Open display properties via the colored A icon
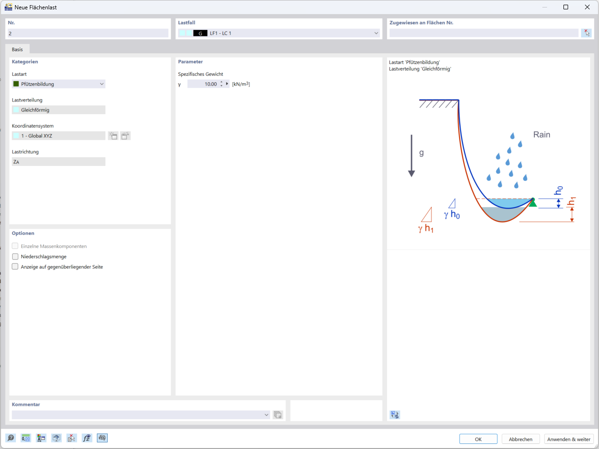This screenshot has height=449, width=599. 41,438
